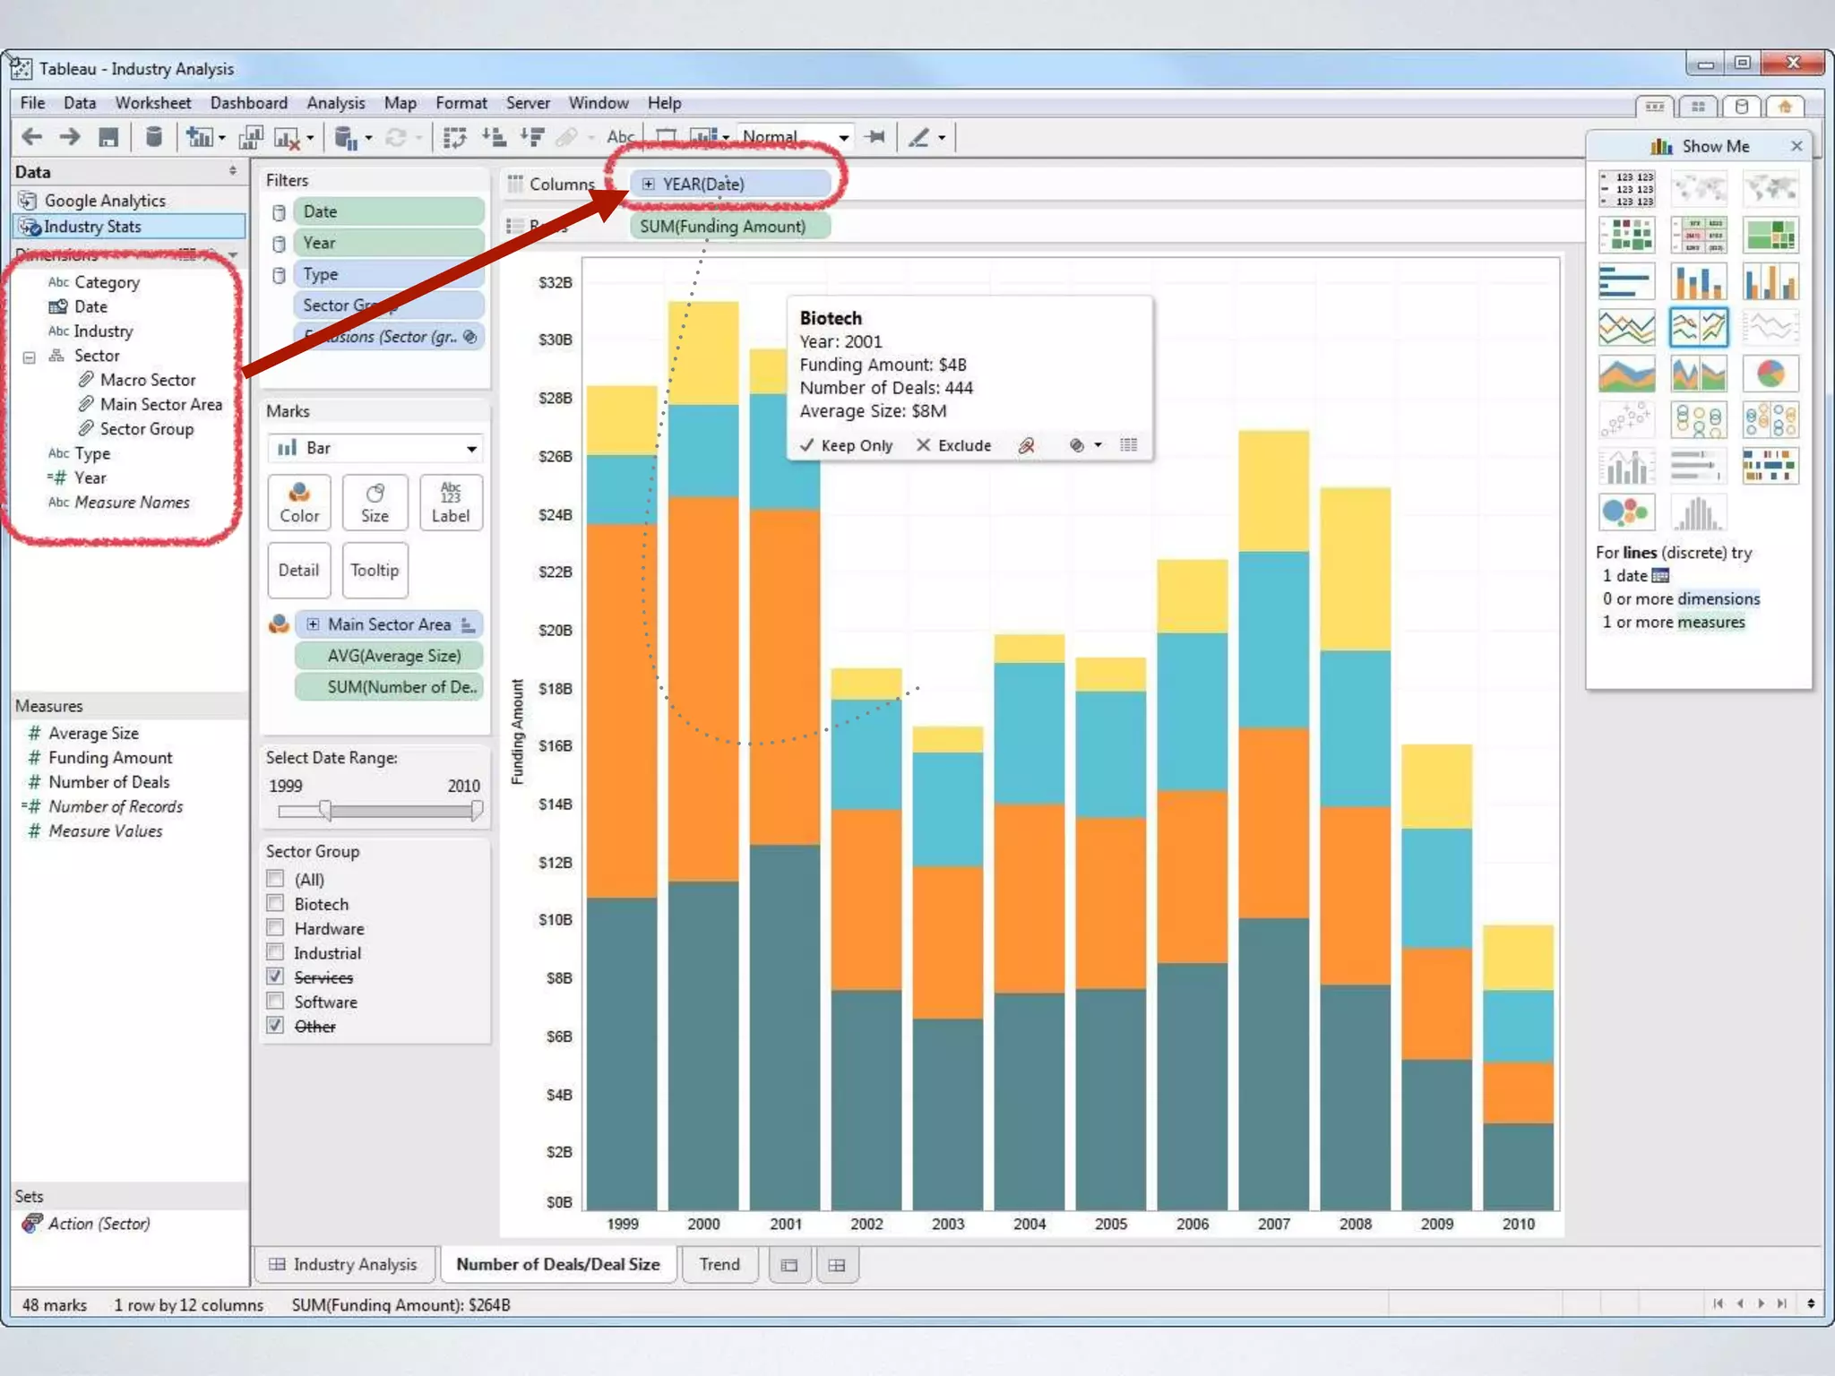Click the back arrow in toolbar

(x=32, y=137)
